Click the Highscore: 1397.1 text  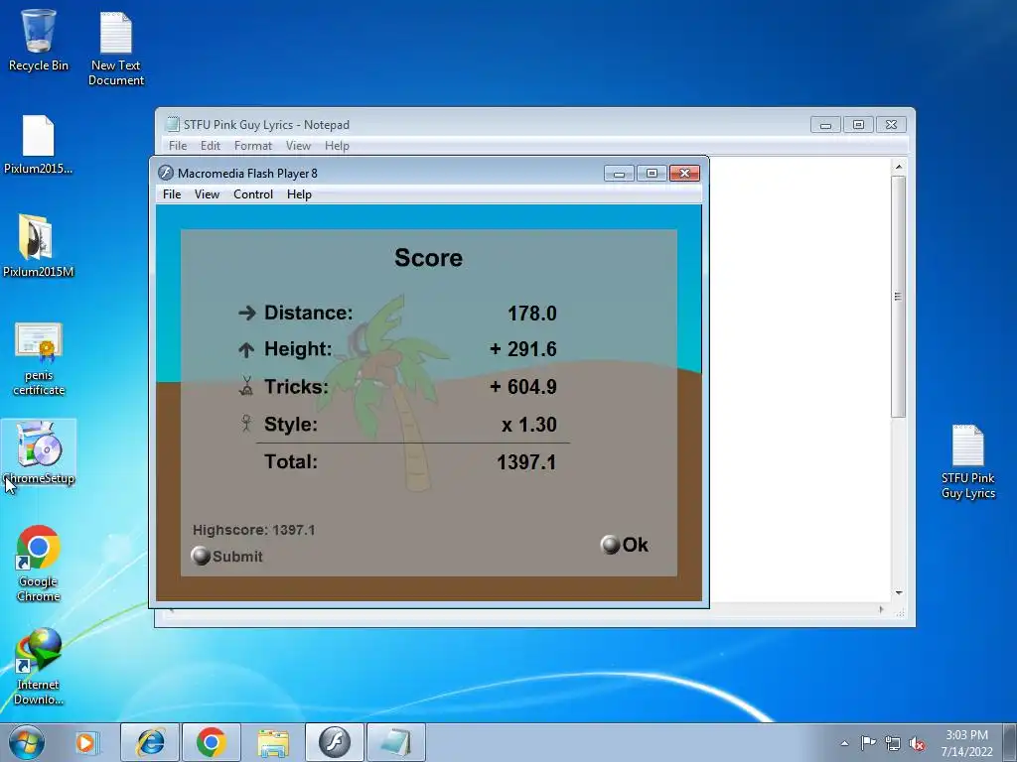point(253,530)
